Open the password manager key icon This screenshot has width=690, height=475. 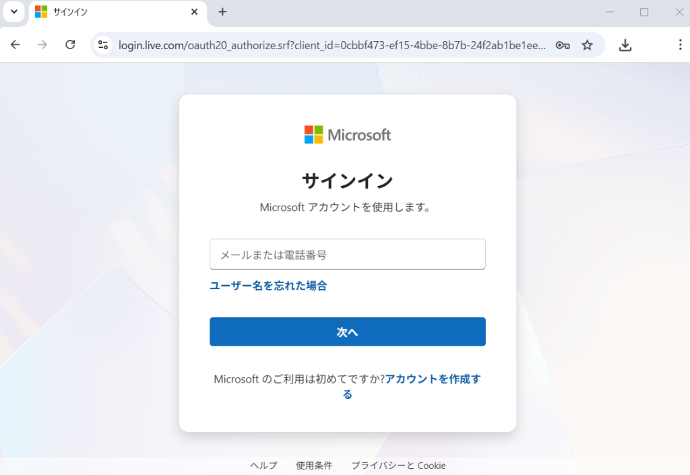(563, 45)
